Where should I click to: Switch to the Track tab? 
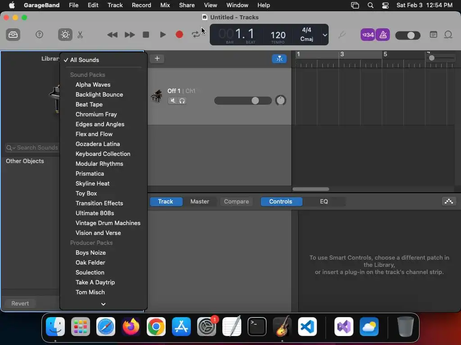click(x=166, y=202)
